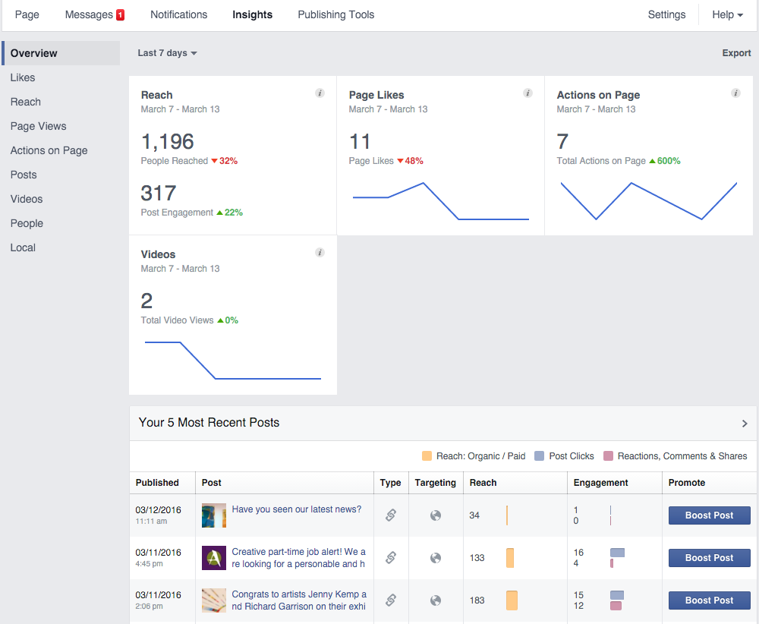Open the Help dropdown menu
Viewport: 759px width, 624px height.
point(727,14)
